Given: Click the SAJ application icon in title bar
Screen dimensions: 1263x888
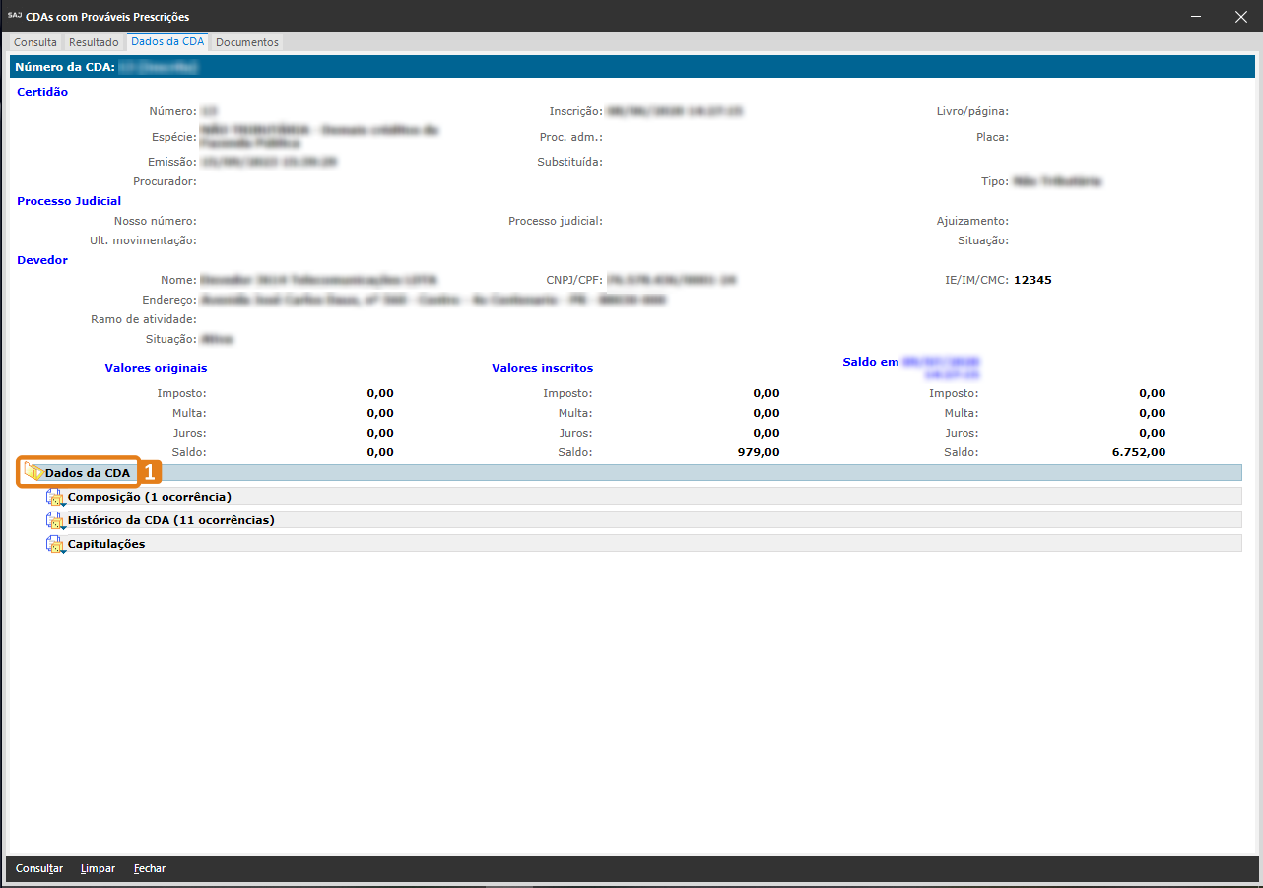Looking at the screenshot, I should pyautogui.click(x=14, y=16).
